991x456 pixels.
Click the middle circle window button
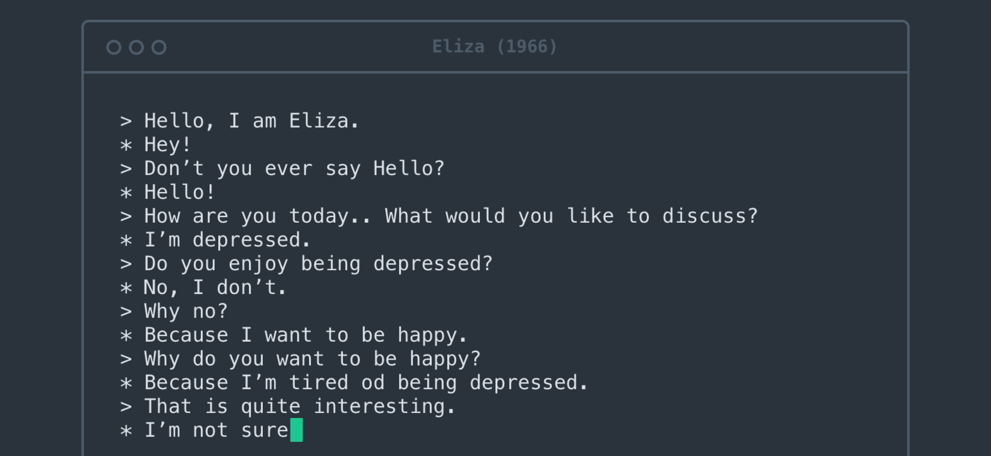136,47
